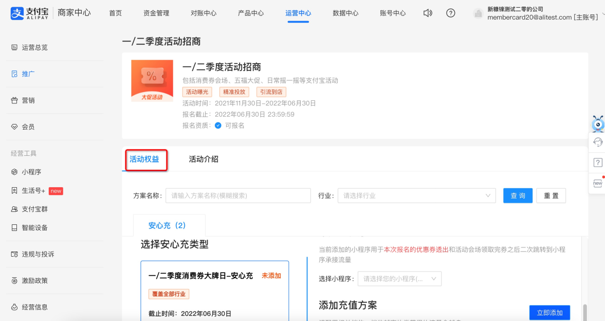Open the 选择小程序 dropdown
This screenshot has width=605, height=321.
click(x=399, y=279)
